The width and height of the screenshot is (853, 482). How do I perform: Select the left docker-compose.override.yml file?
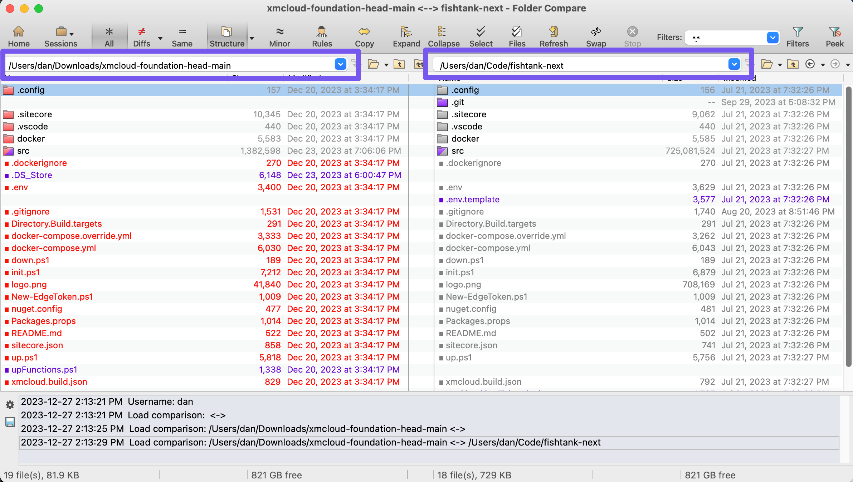(204, 236)
